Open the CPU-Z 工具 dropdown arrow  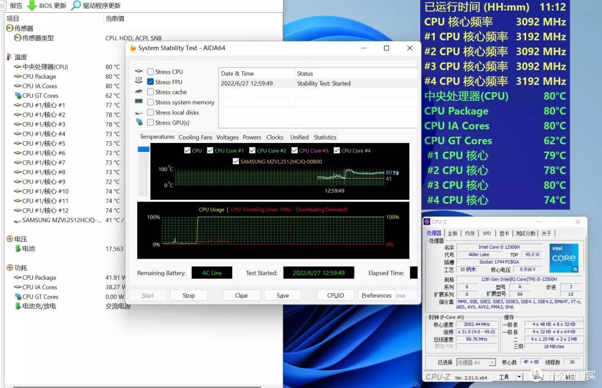click(519, 377)
